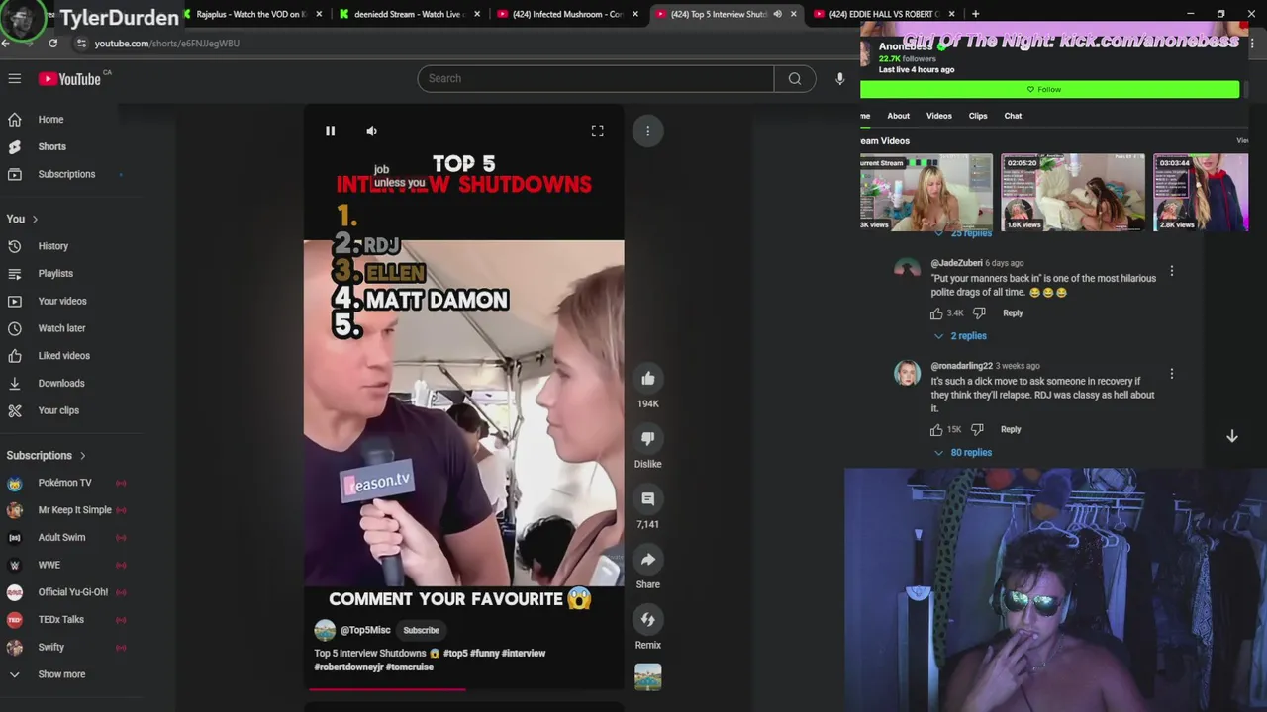
Task: Dislike the Short with thumbs down
Action: 648,438
